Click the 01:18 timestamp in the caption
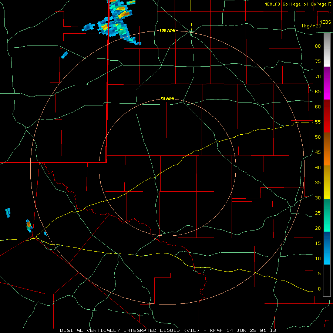Image resolution: width=333 pixels, height=333 pixels. pos(268,330)
